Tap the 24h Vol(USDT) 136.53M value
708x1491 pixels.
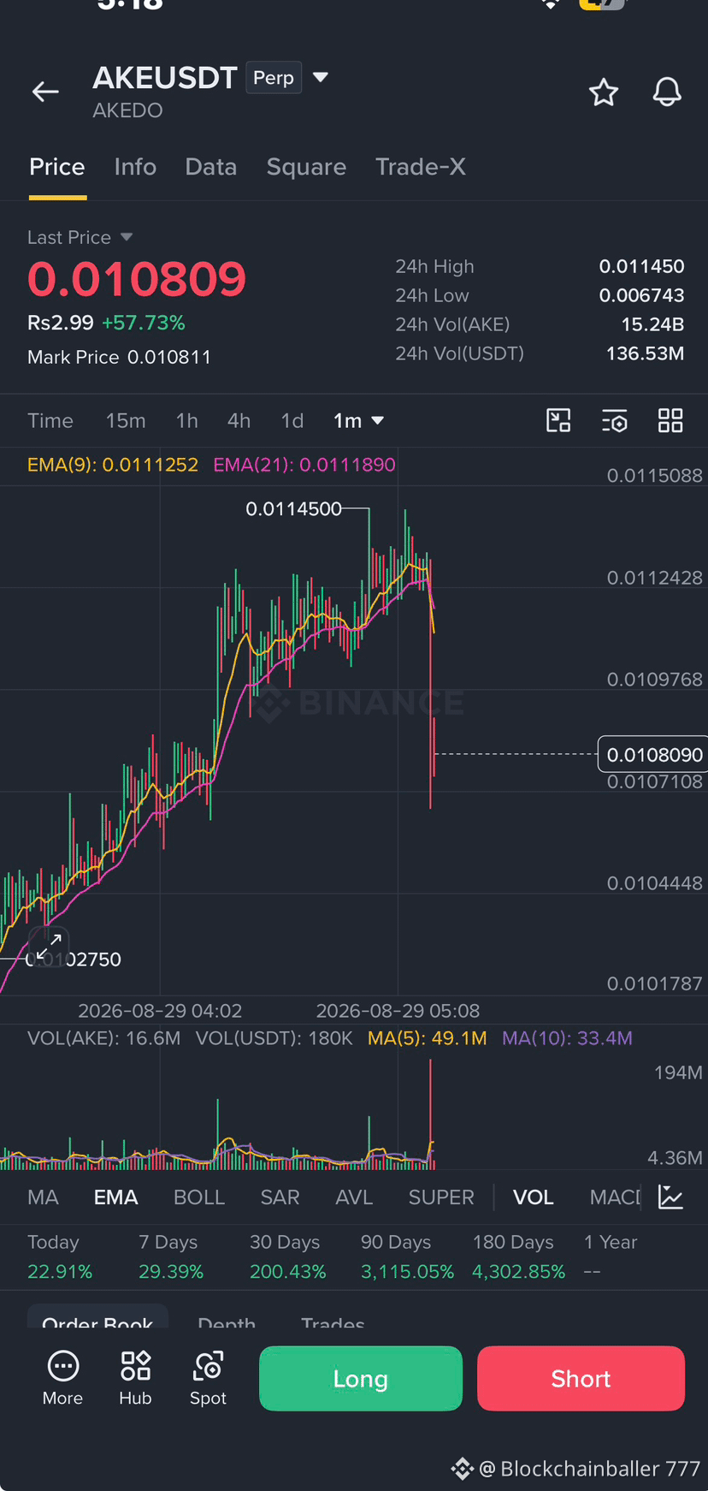(645, 353)
